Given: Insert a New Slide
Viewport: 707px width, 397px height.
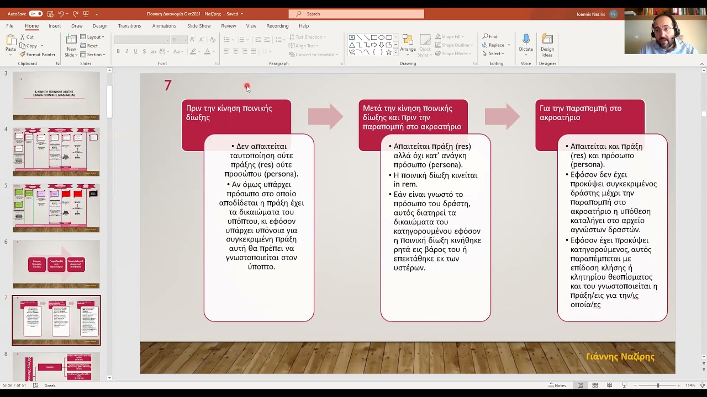Looking at the screenshot, I should click(x=71, y=45).
